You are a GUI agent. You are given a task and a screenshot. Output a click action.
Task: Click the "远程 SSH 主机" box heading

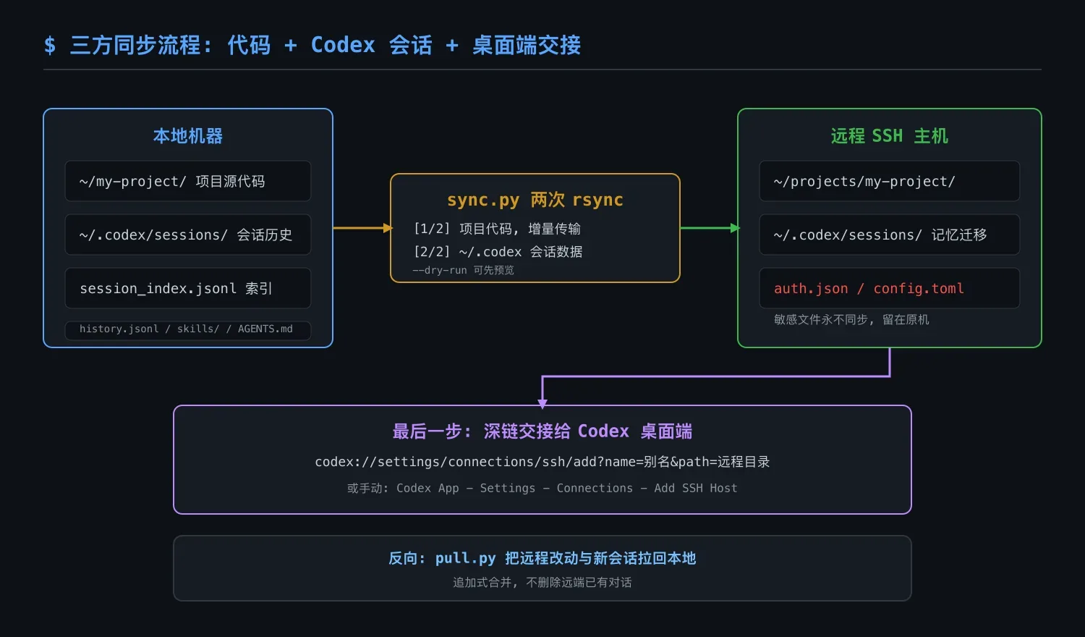[x=890, y=136]
